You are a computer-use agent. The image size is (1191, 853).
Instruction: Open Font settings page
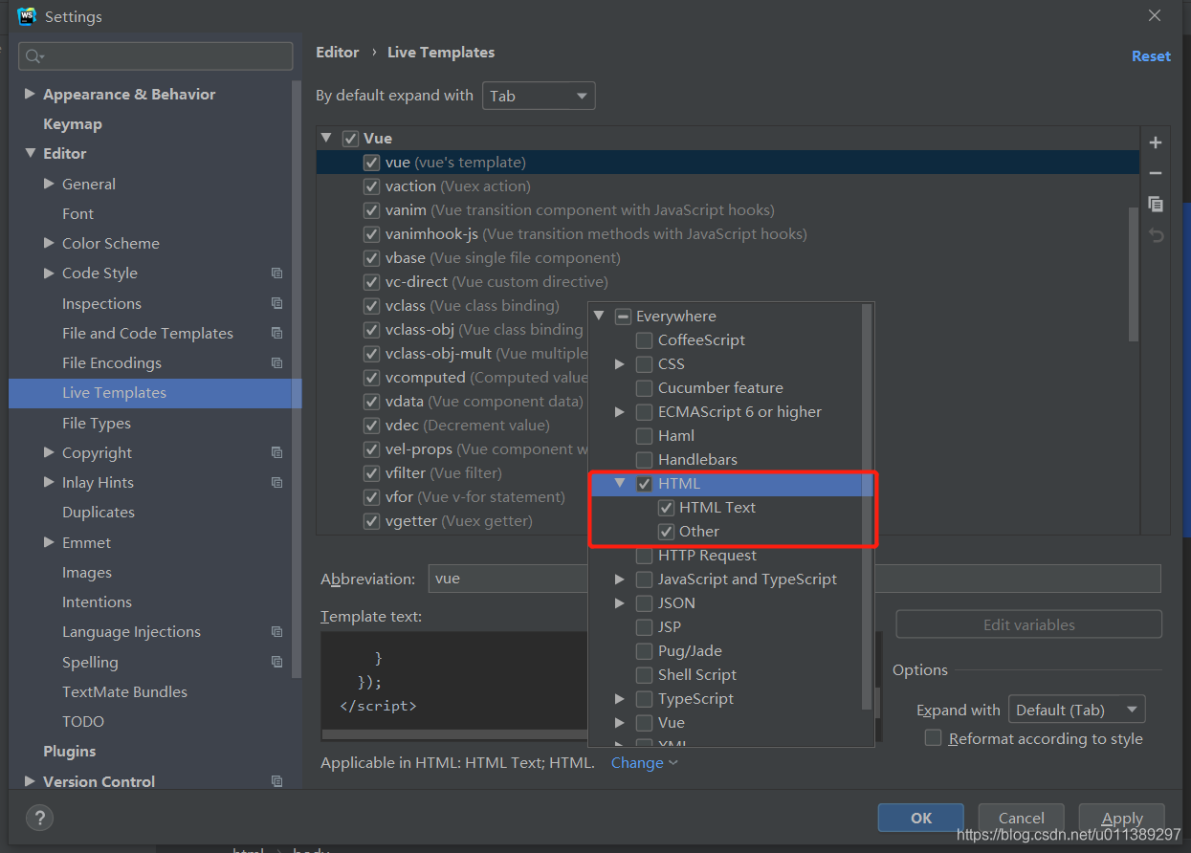click(78, 214)
